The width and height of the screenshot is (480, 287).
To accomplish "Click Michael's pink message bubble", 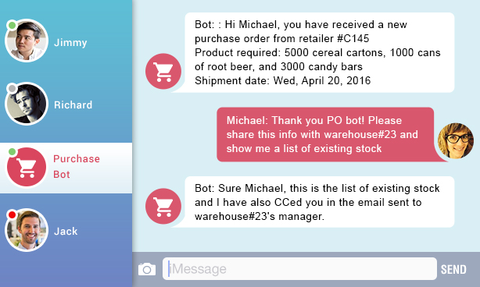I will click(325, 134).
